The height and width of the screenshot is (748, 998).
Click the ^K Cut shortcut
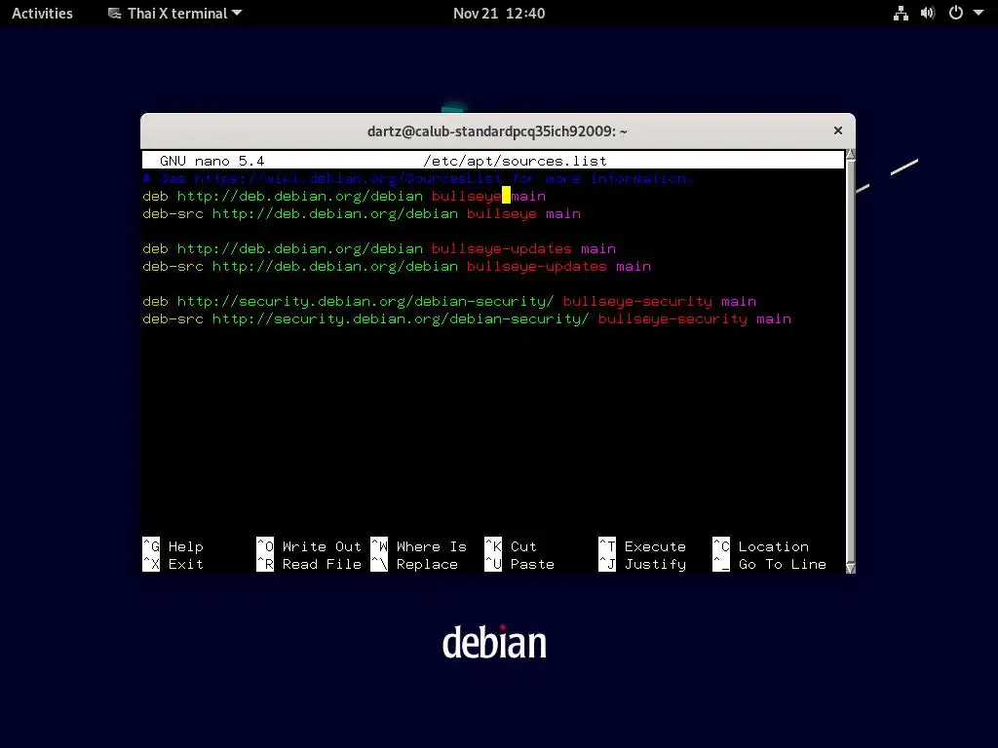click(511, 546)
